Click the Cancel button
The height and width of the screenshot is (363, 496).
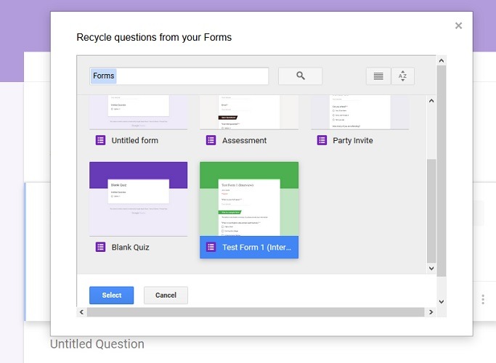pos(166,295)
